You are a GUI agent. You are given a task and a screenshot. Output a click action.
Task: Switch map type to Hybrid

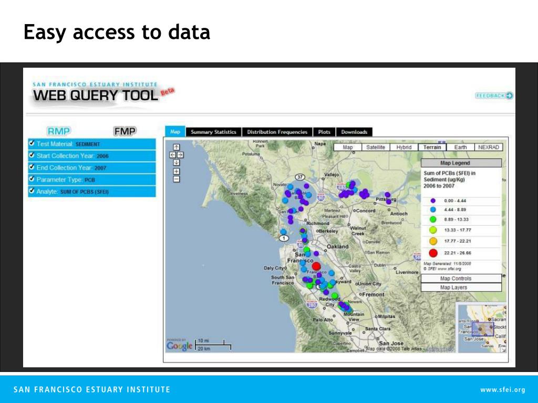coord(404,147)
